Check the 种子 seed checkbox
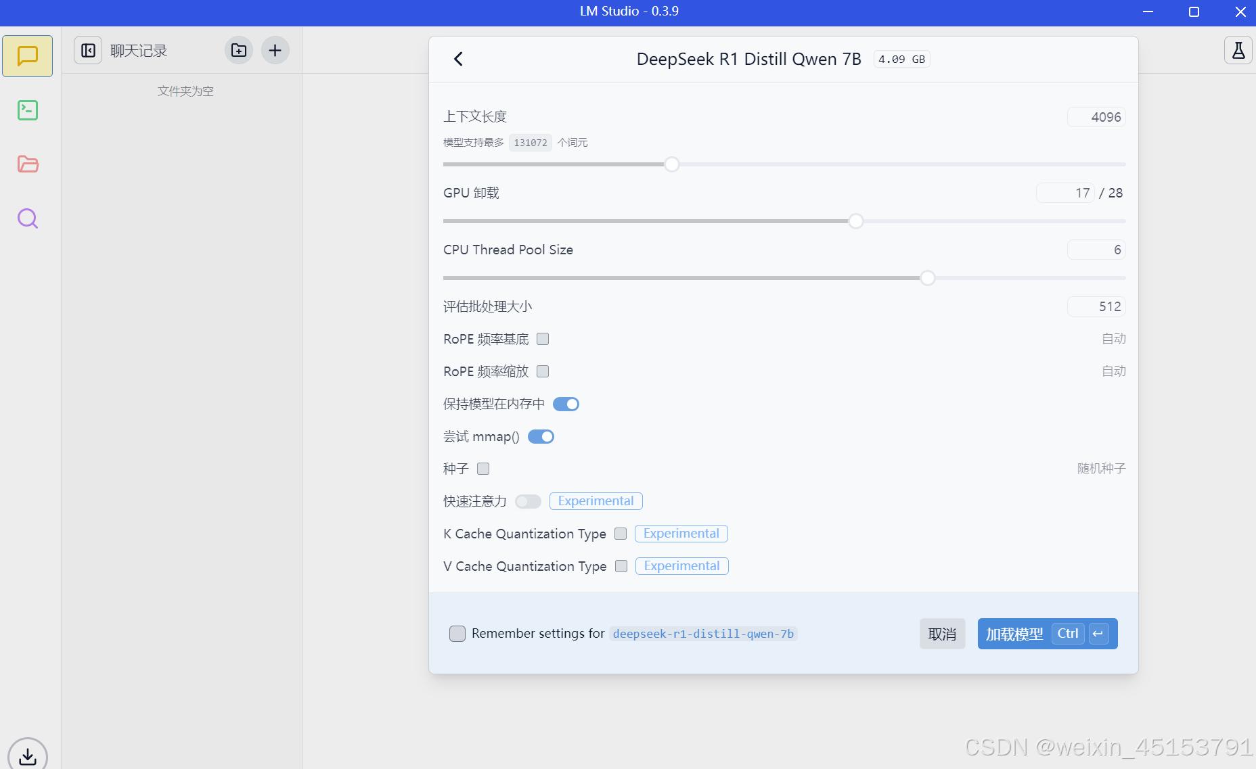The width and height of the screenshot is (1256, 769). click(x=483, y=469)
